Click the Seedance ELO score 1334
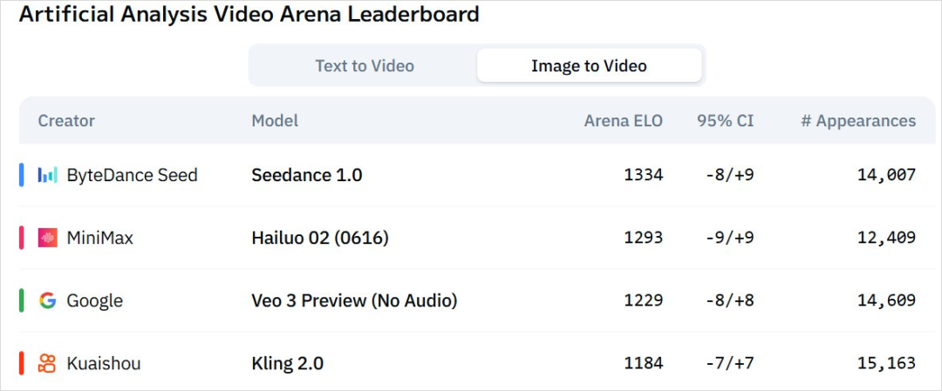 click(644, 175)
